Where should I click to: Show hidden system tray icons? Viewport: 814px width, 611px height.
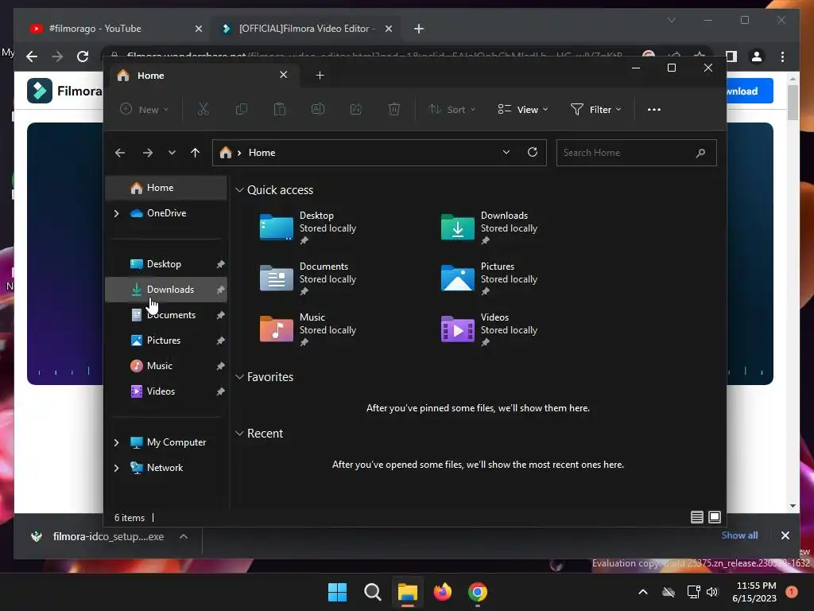642,592
